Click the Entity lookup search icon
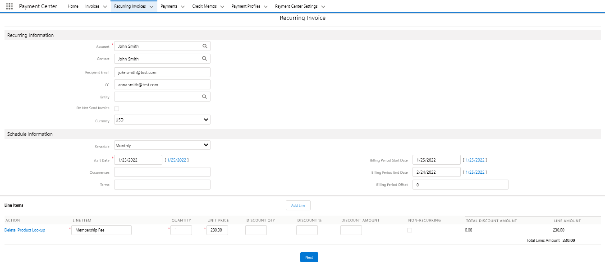This screenshot has width=605, height=264. (205, 97)
